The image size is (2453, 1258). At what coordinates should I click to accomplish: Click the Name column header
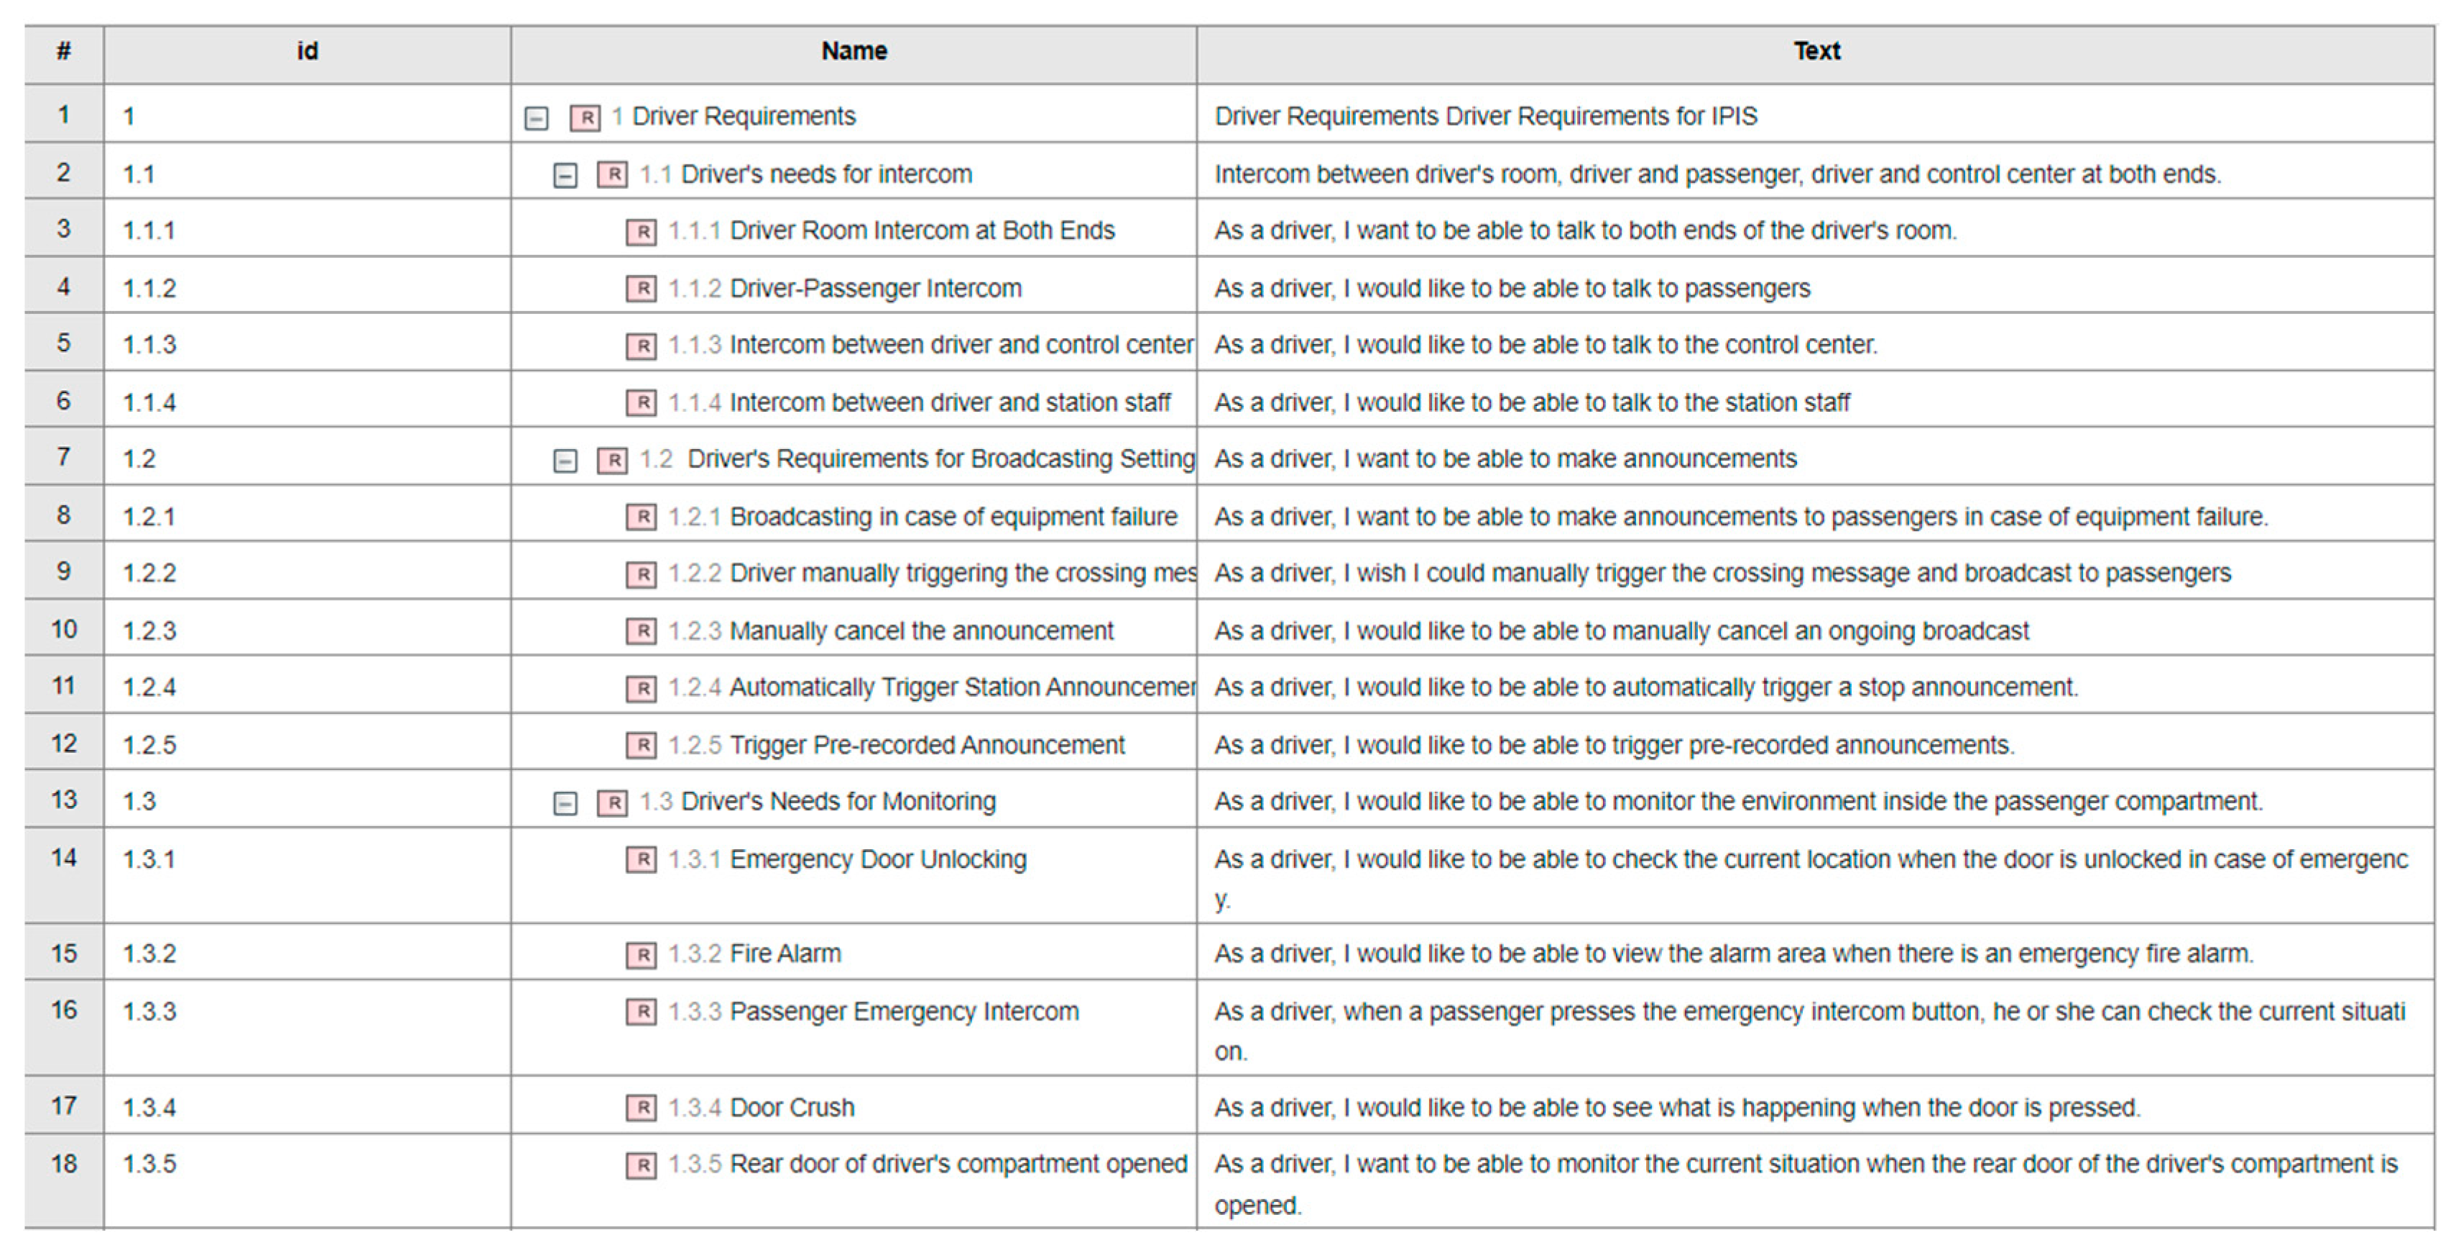pos(853,52)
